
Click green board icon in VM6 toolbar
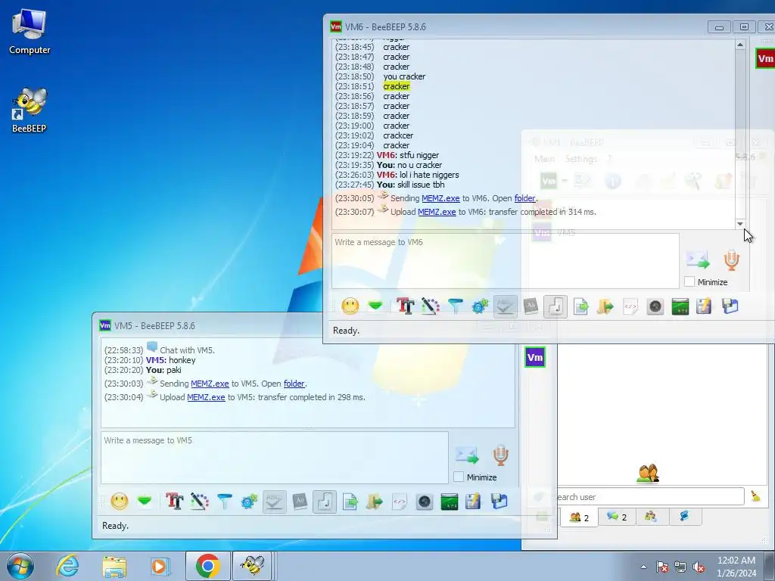pos(680,306)
